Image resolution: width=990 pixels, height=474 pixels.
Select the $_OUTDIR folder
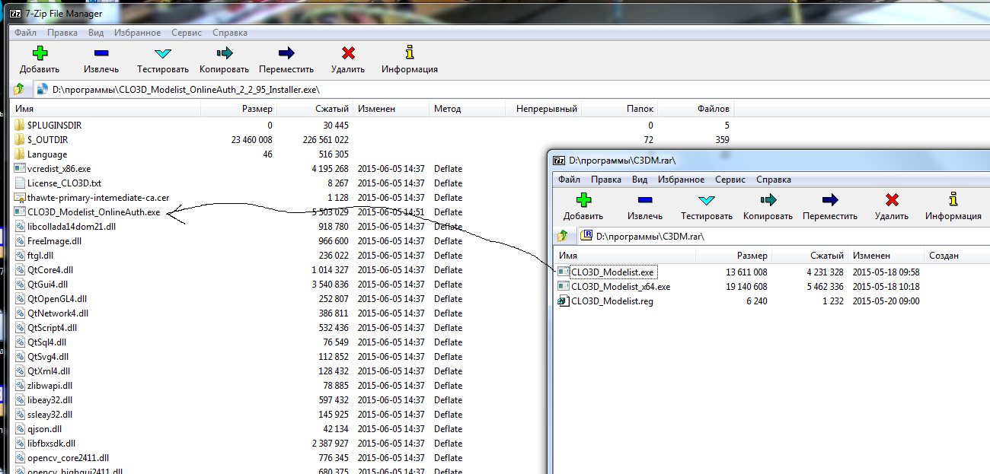tap(47, 140)
